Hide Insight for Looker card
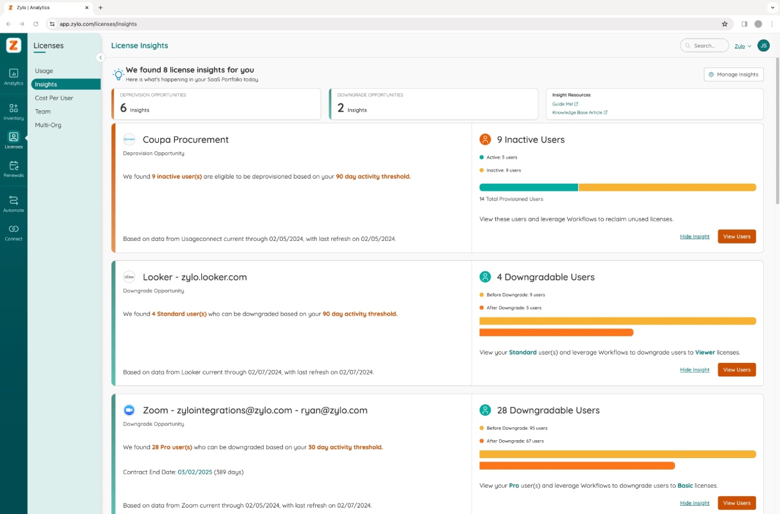780x514 pixels. [694, 369]
